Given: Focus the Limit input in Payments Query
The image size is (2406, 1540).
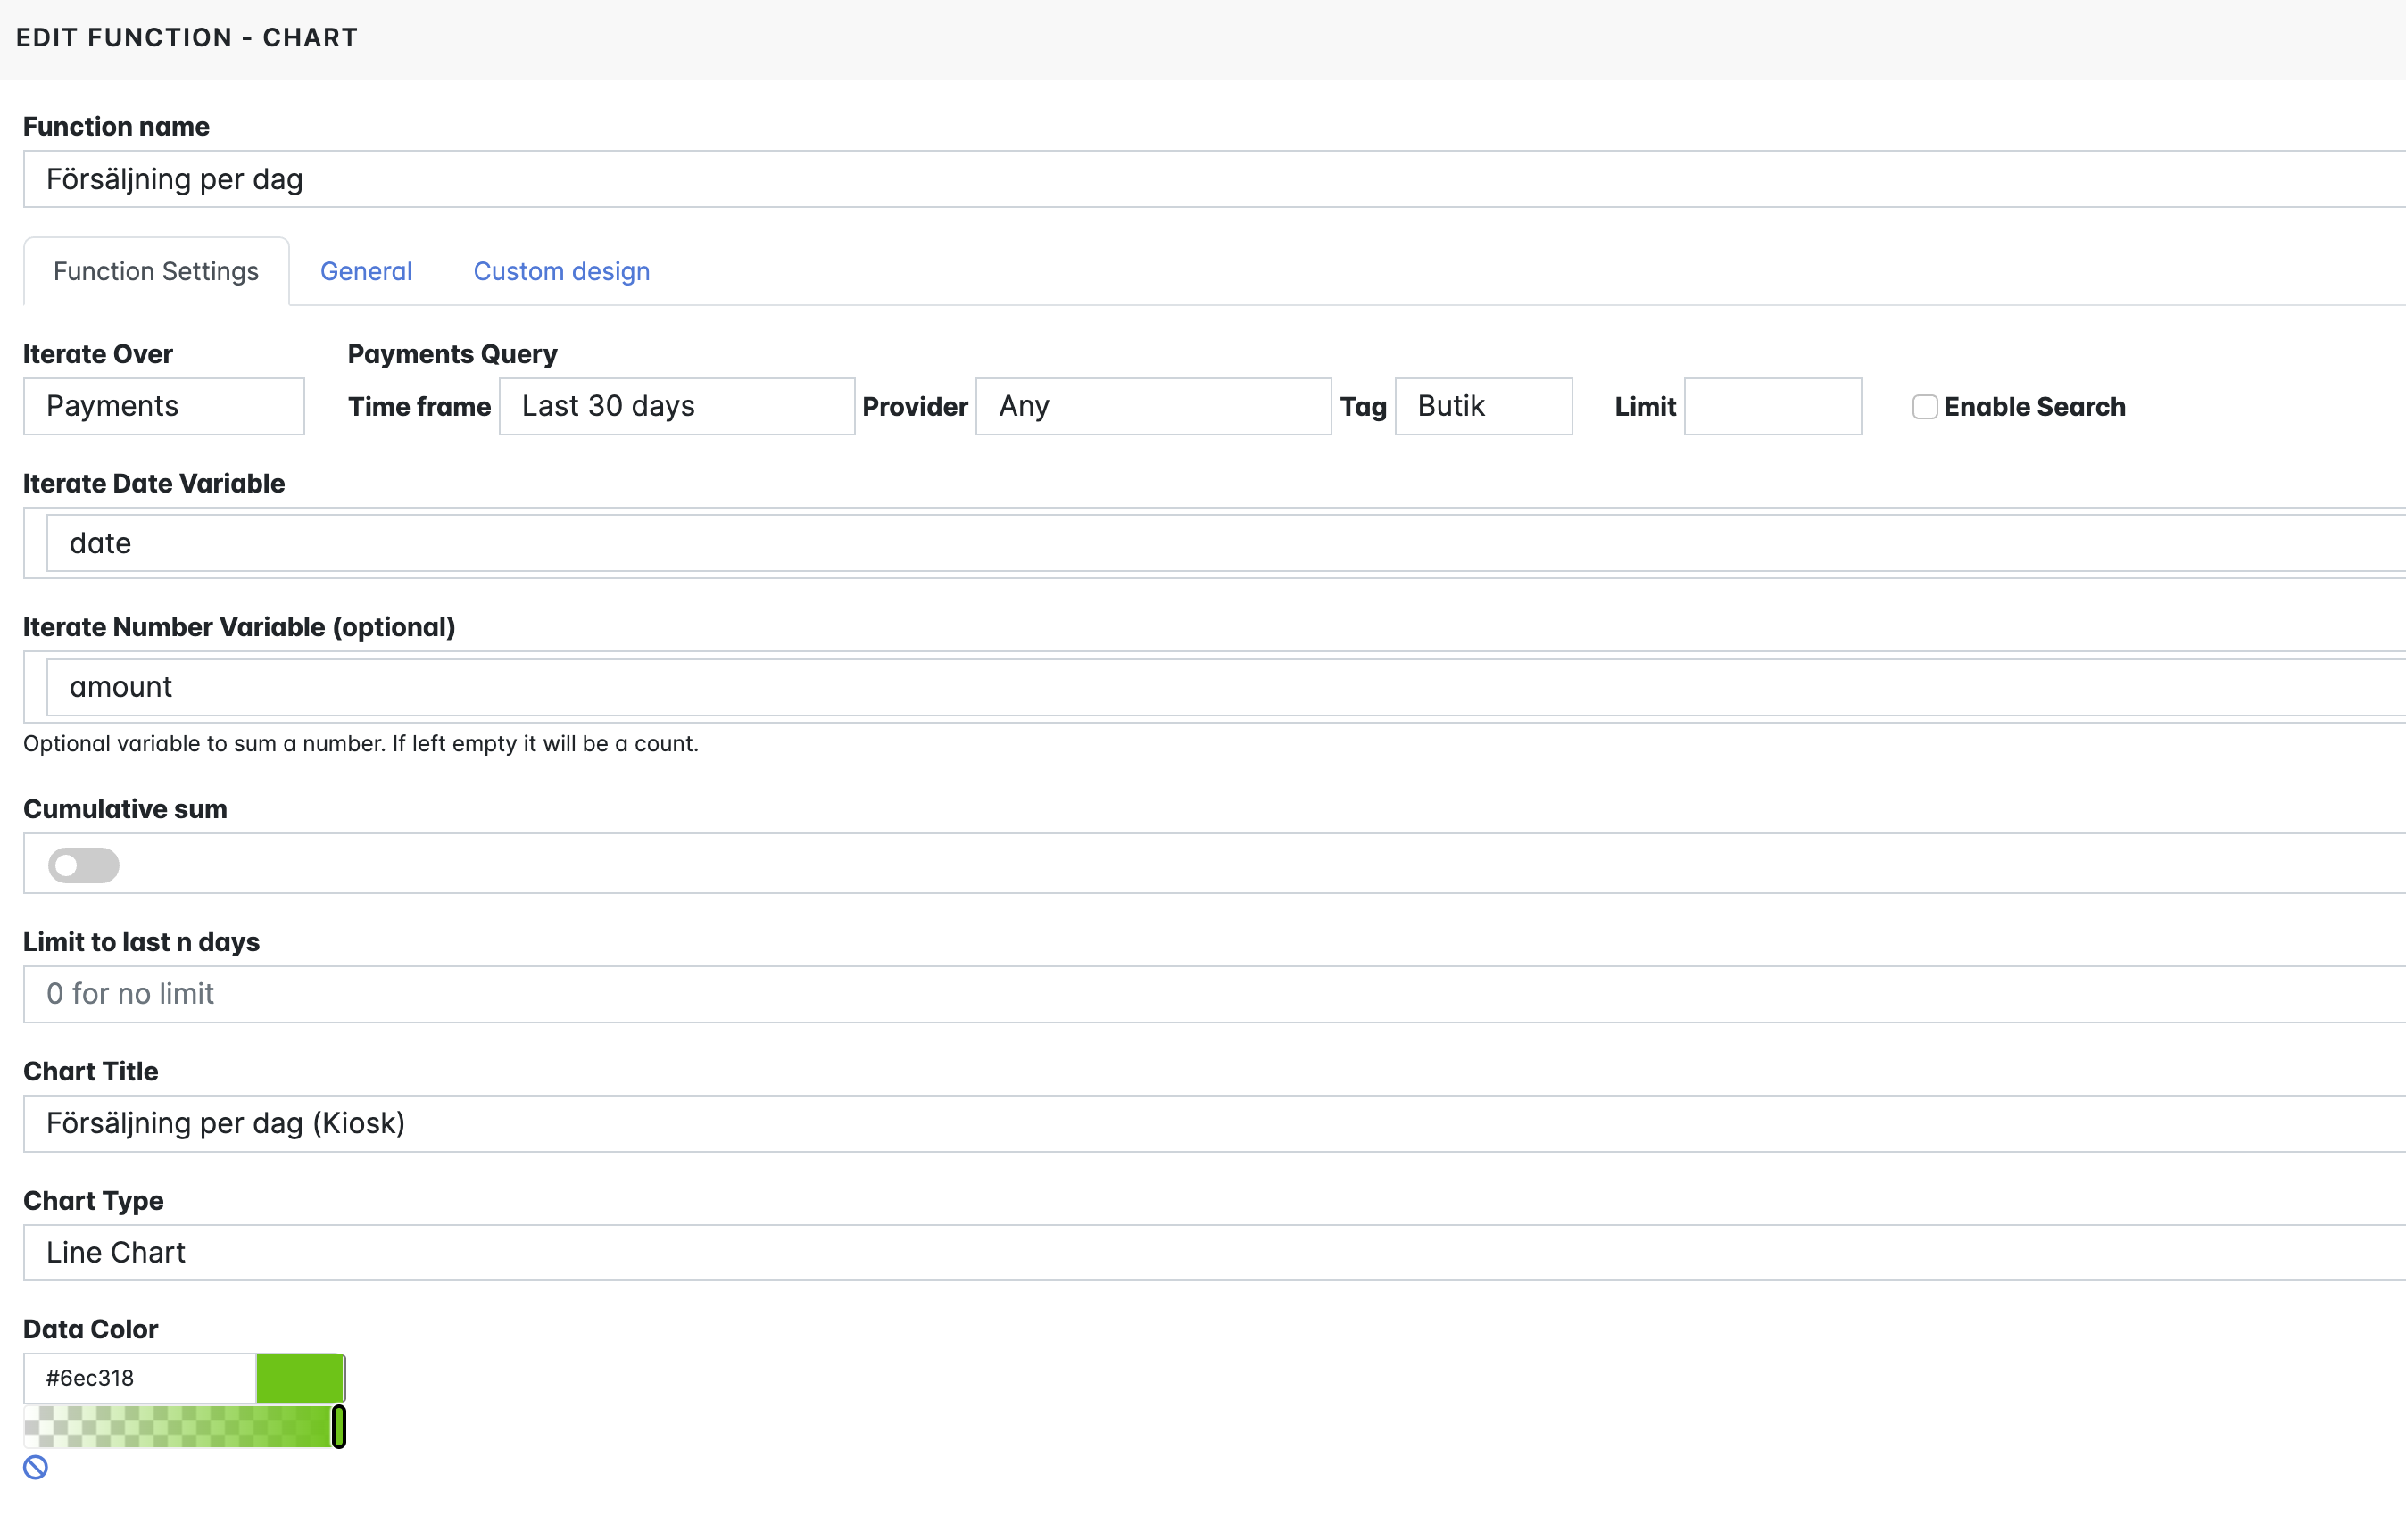Looking at the screenshot, I should (x=1772, y=406).
